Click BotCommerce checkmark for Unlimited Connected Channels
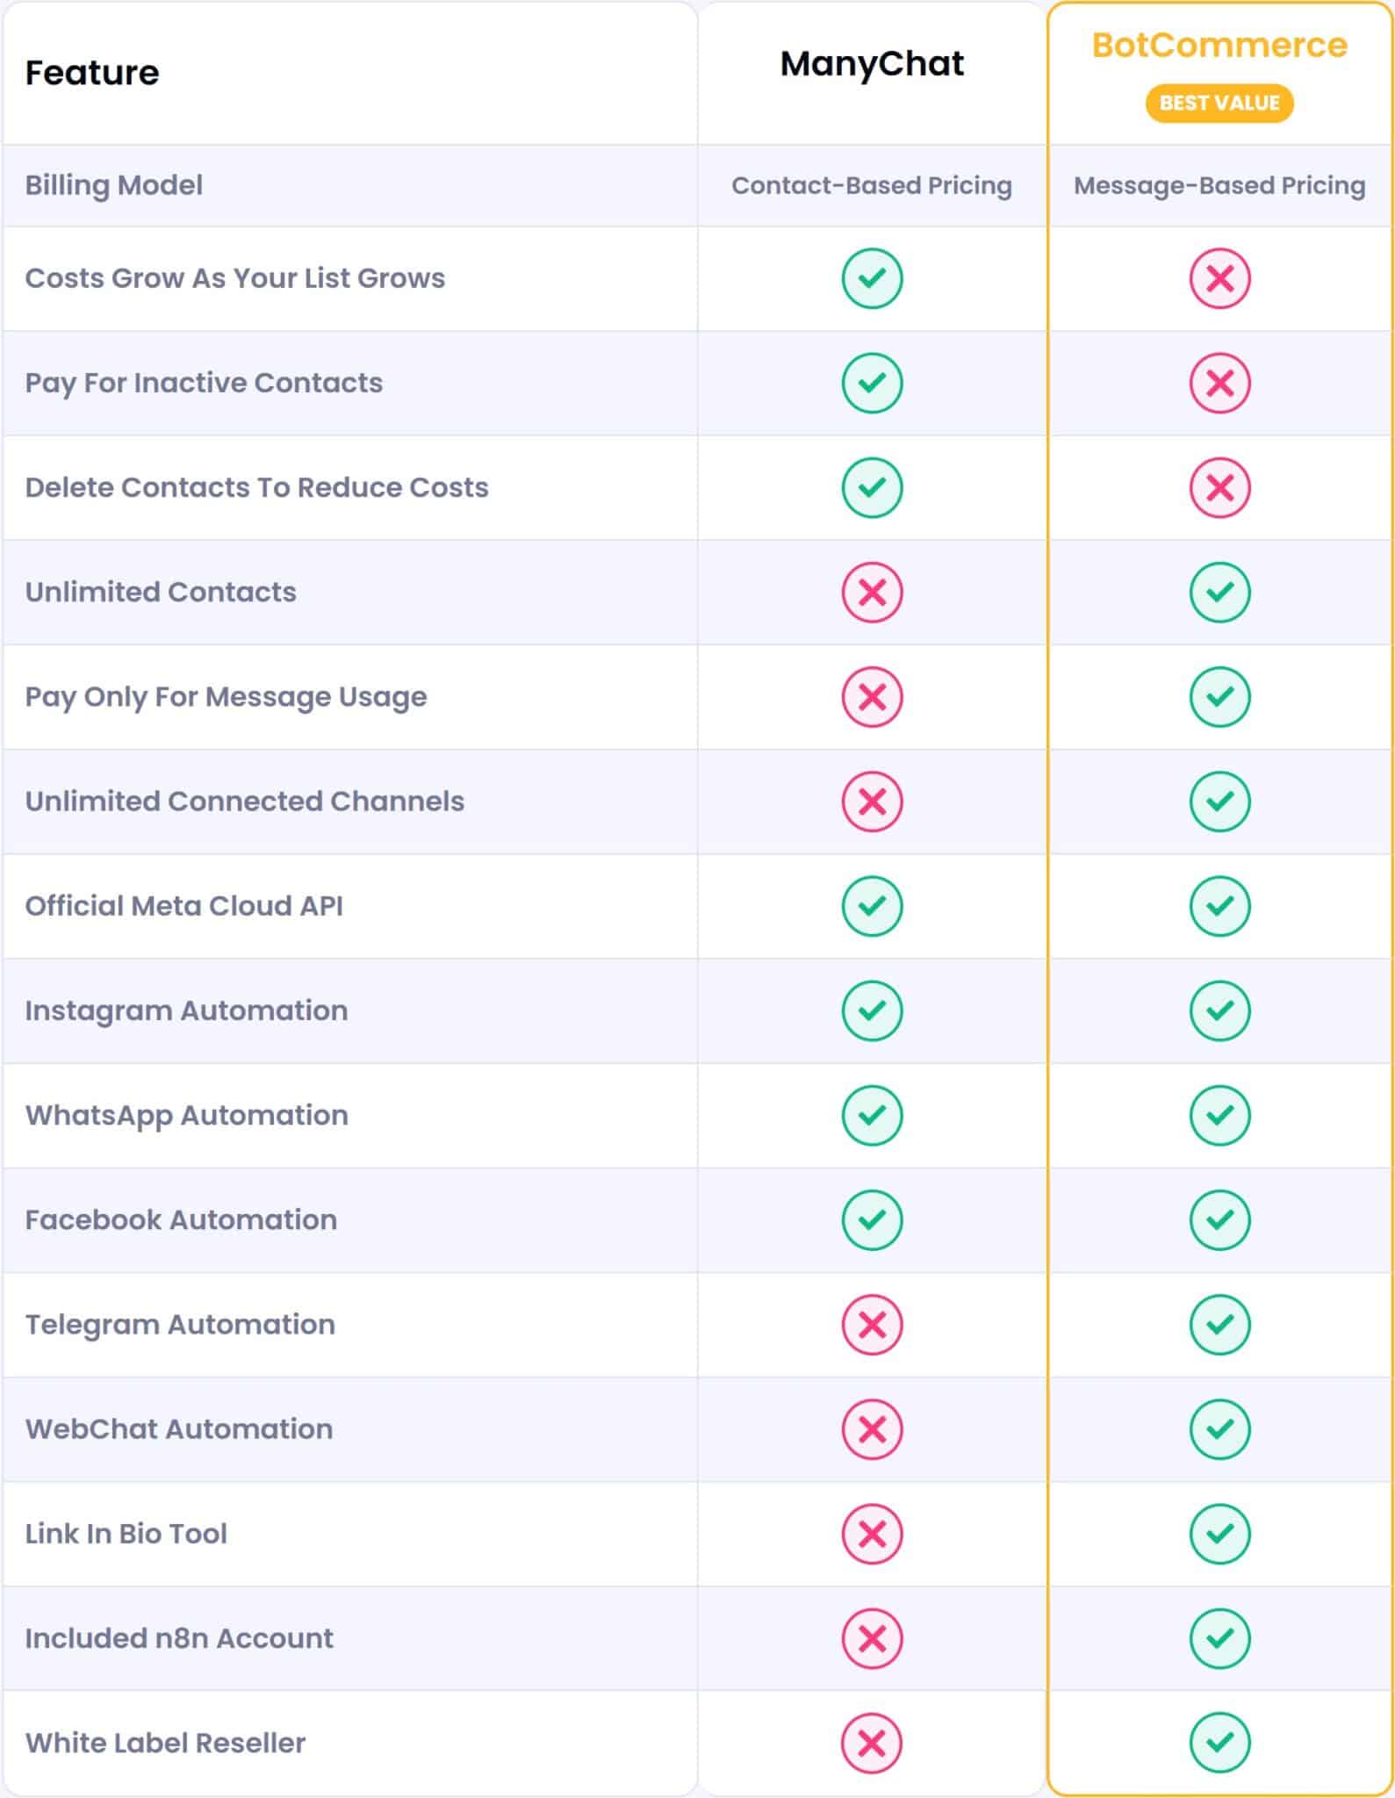This screenshot has height=1798, width=1395. (x=1219, y=802)
